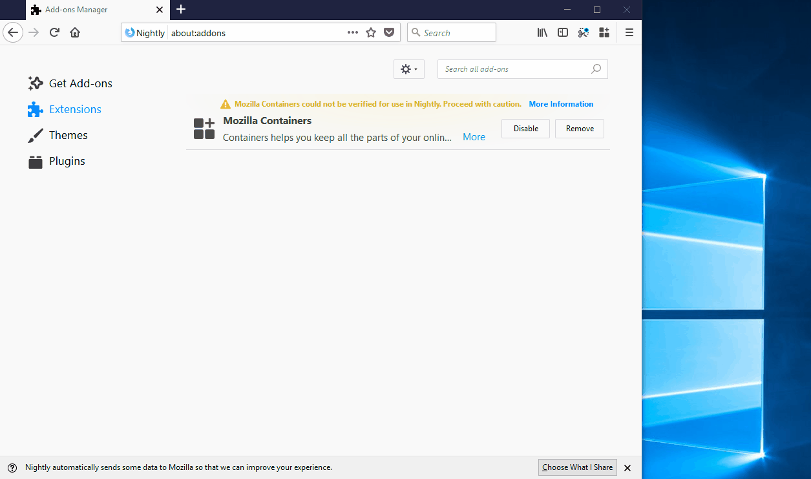811x479 pixels.
Task: Click the Mozilla Containers extension name
Action: 268,121
